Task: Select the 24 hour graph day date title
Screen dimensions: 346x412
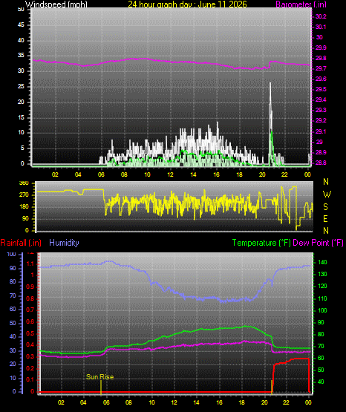Action: [x=187, y=4]
